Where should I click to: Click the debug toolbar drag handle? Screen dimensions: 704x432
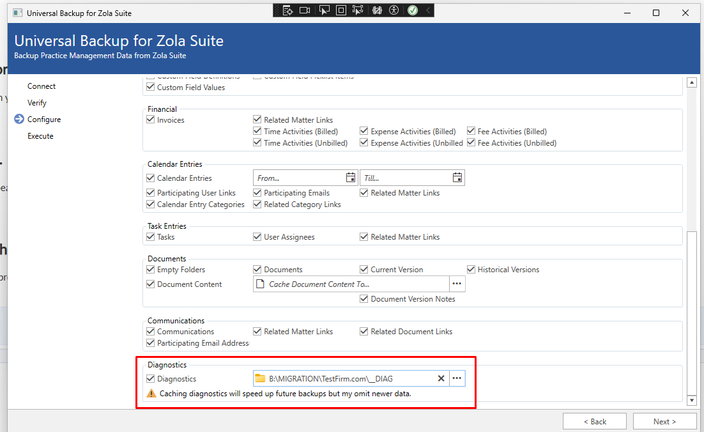pyautogui.click(x=277, y=10)
